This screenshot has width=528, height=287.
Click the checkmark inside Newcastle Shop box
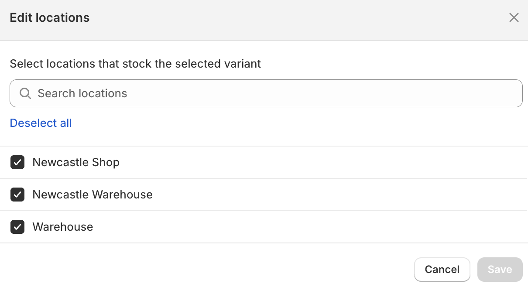[x=17, y=162]
